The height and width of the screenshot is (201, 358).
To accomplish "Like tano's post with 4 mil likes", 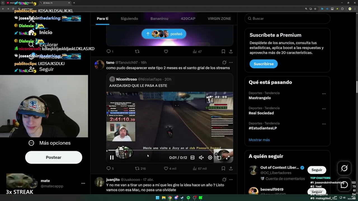I will coord(170,168).
